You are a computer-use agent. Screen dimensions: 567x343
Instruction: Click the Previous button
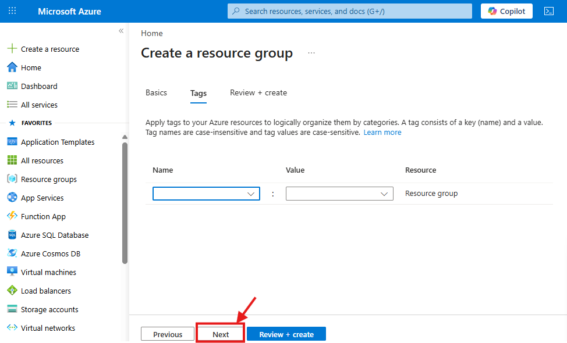tap(168, 334)
